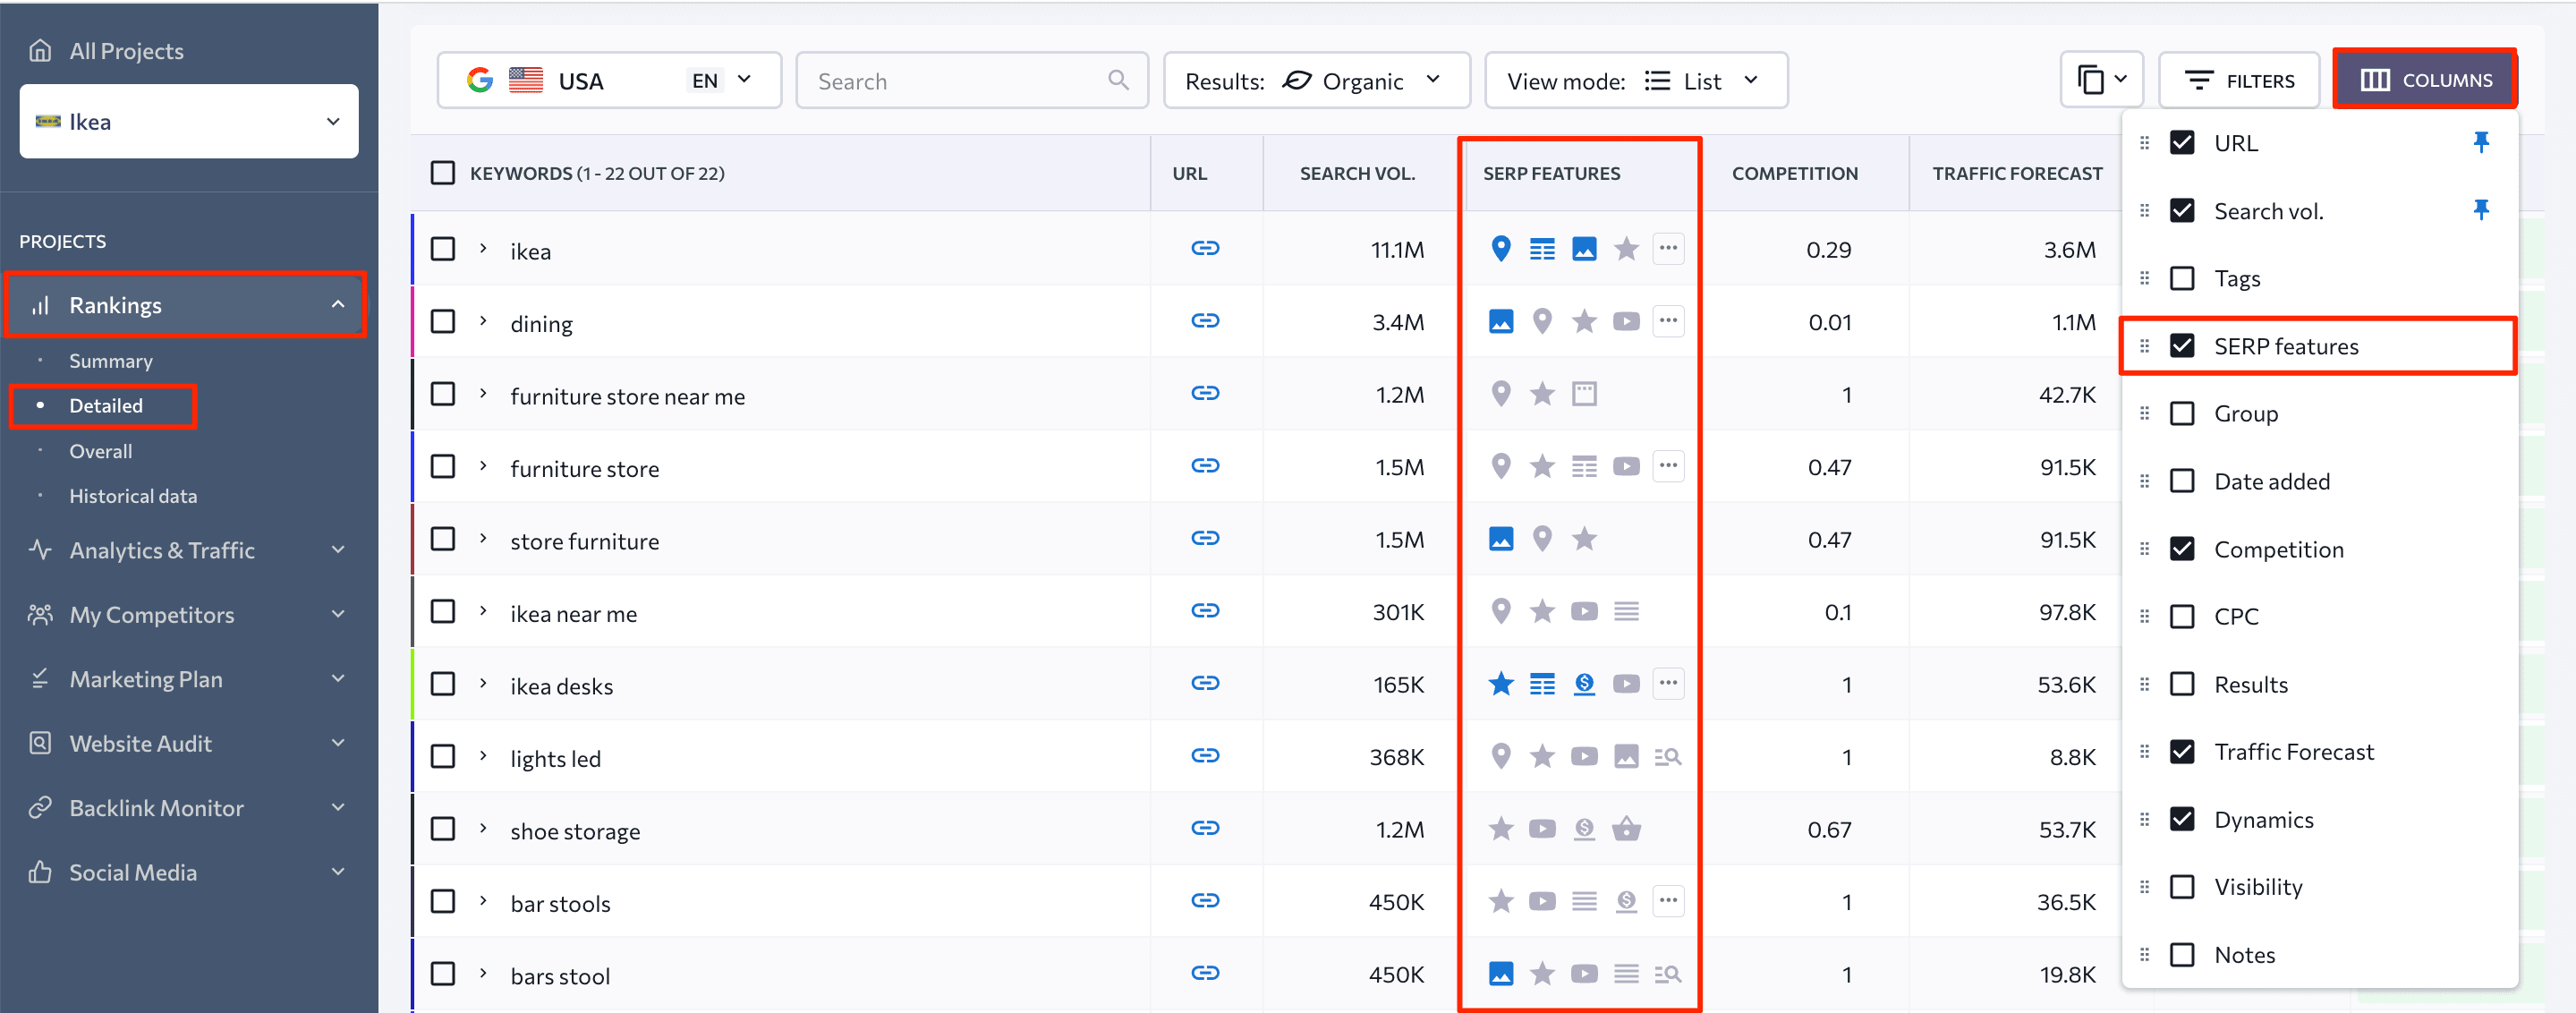The height and width of the screenshot is (1013, 2576).
Task: Click the bars stool keyword text
Action: coord(560,976)
